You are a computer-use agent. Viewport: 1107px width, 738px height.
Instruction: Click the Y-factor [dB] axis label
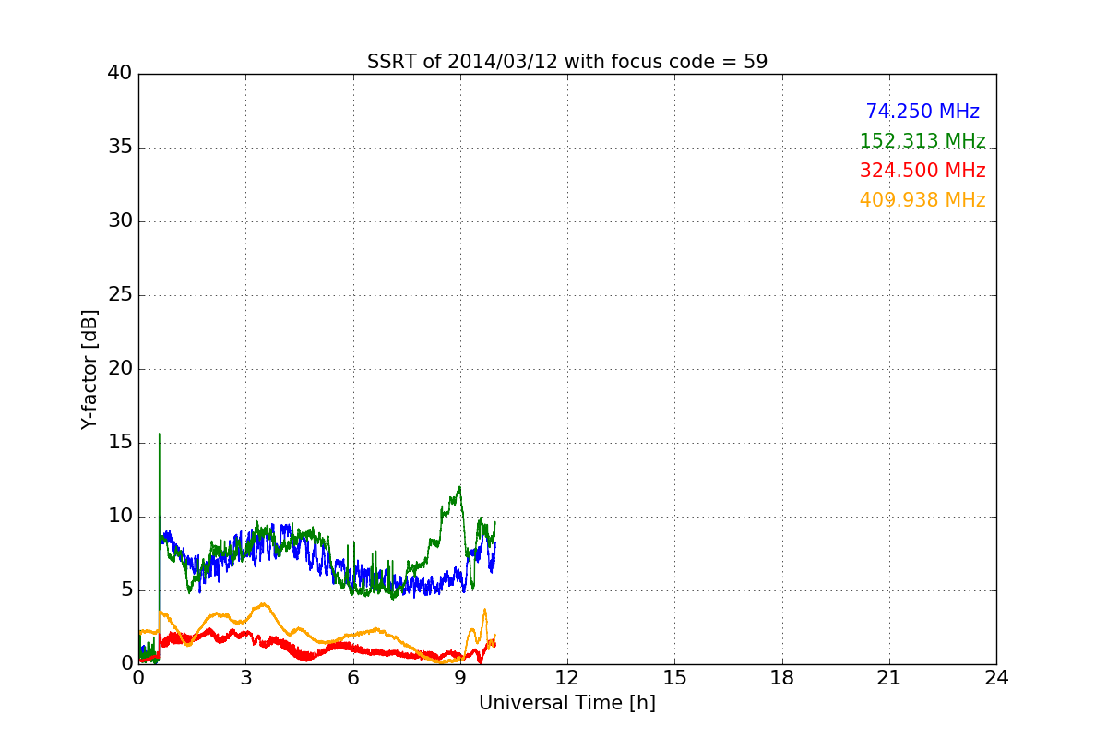click(89, 369)
